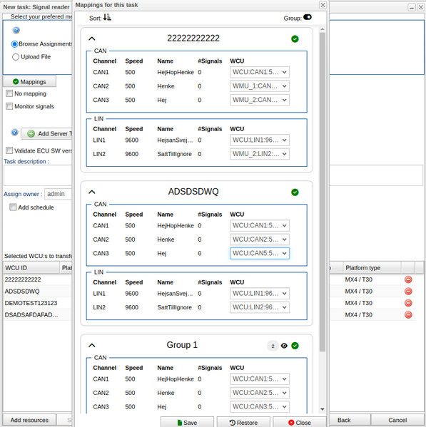Collapse the 22222222222 mapping section

(x=92, y=38)
